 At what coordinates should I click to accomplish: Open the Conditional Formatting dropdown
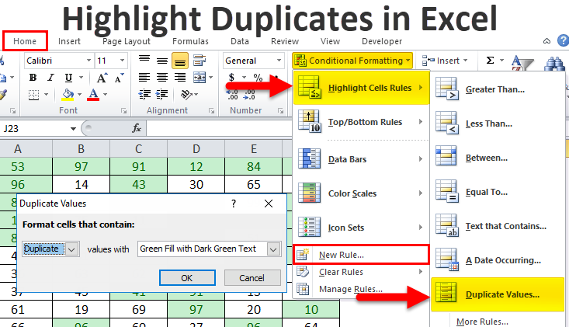[352, 61]
